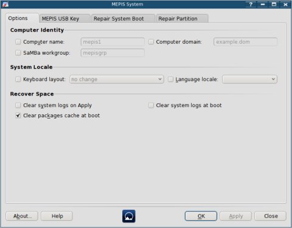Screen dimensions: 292x228
Task: Enable the Keyboard layout checkbox
Action: (x=18, y=79)
